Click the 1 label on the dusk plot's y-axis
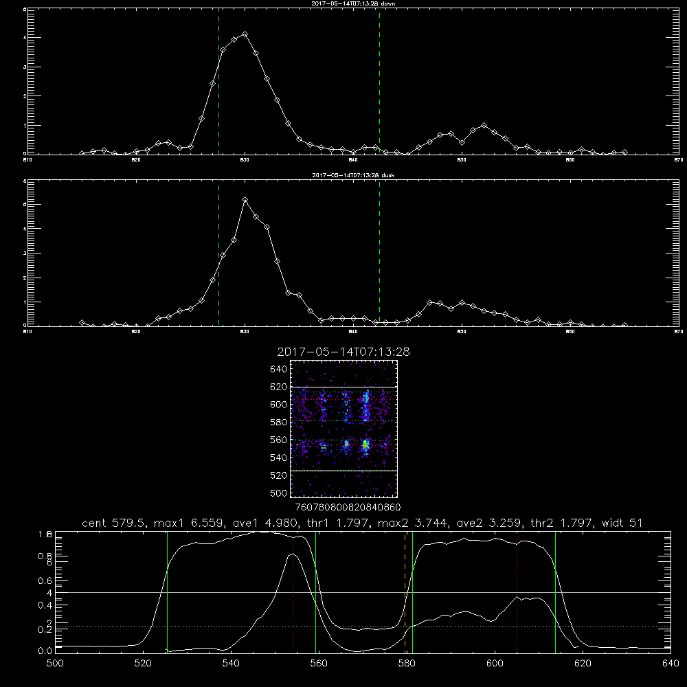The height and width of the screenshot is (687, 687). point(25,302)
